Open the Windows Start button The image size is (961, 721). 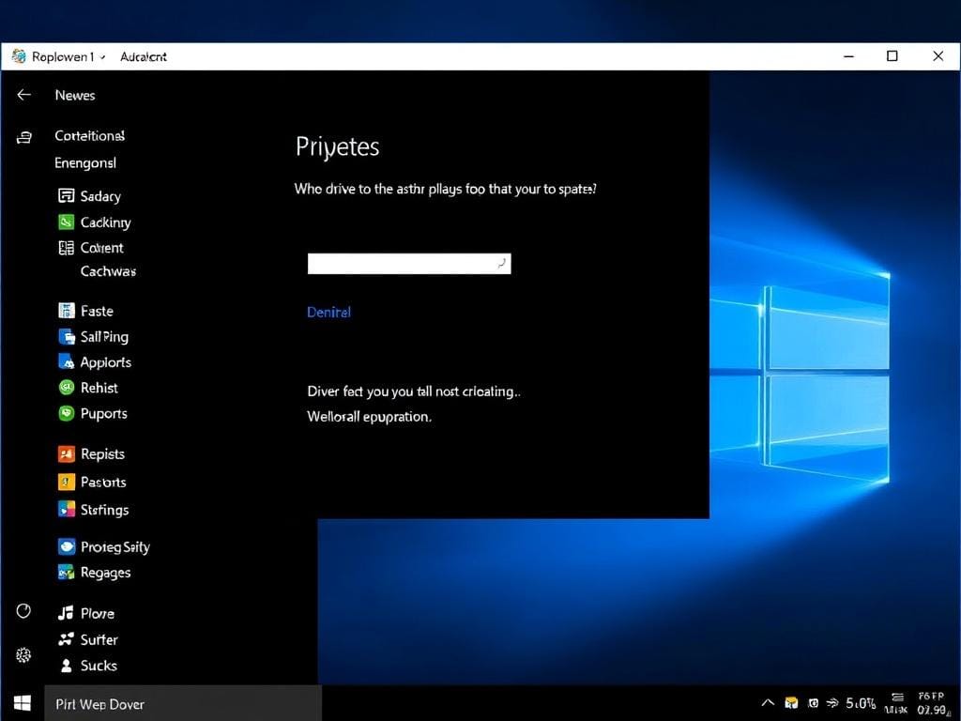(x=23, y=703)
